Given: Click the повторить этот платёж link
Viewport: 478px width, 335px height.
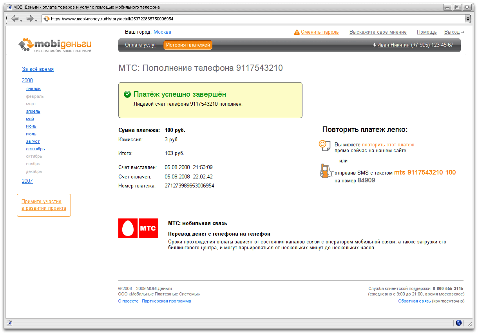Looking at the screenshot, I should [388, 145].
